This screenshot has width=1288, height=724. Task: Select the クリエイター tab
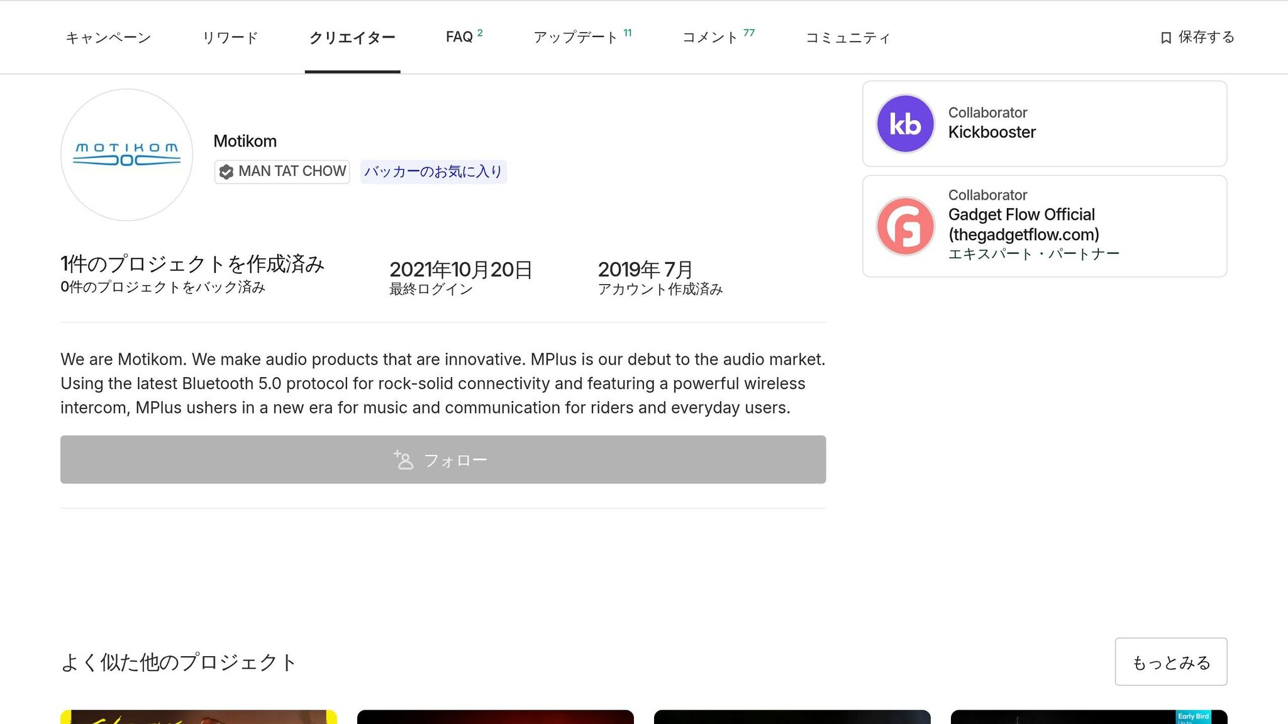(x=352, y=38)
